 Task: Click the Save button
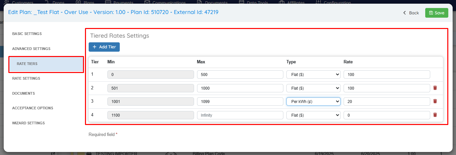[436, 13]
